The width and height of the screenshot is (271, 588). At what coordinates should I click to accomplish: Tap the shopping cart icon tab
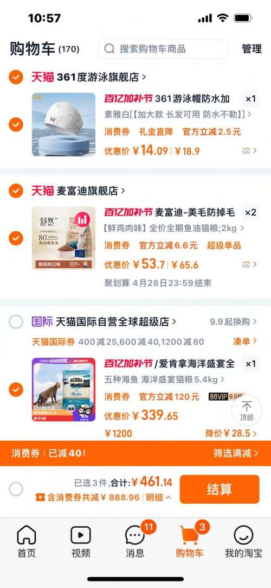(189, 535)
